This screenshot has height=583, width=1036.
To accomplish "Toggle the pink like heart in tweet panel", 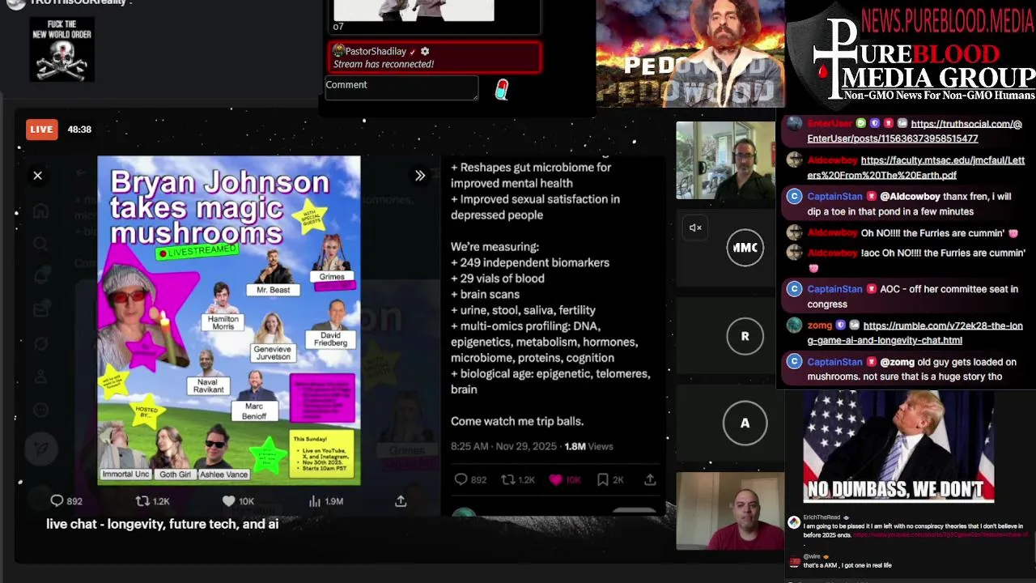I will tap(555, 479).
